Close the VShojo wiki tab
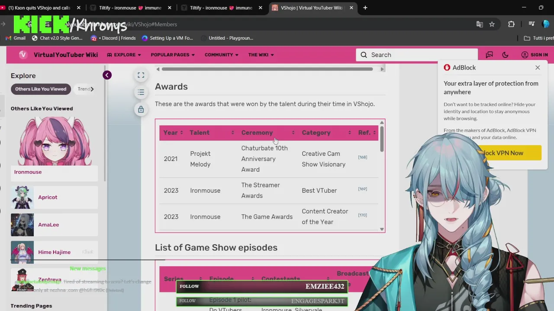 pyautogui.click(x=351, y=8)
